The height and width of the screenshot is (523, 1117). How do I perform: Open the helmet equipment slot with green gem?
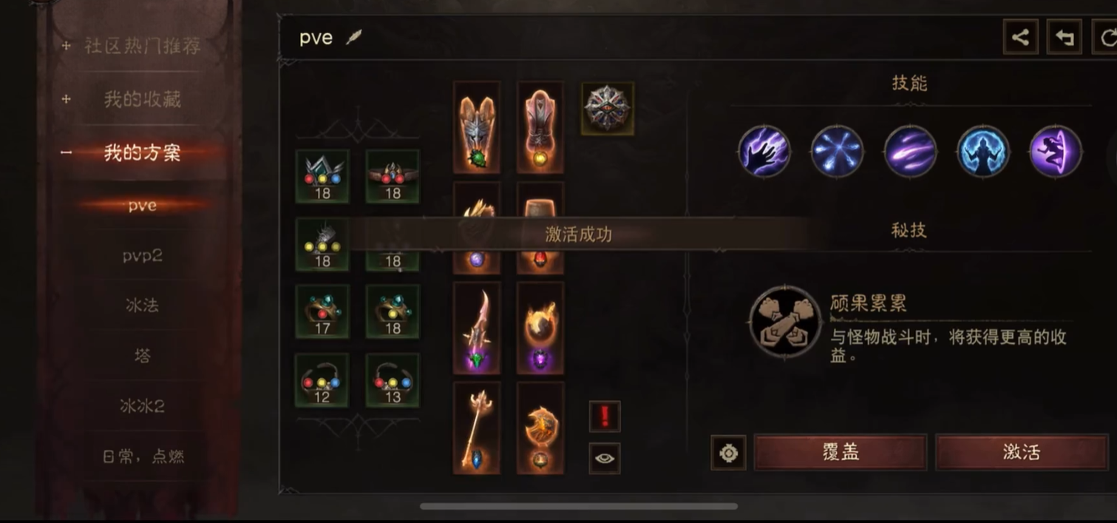click(x=477, y=127)
